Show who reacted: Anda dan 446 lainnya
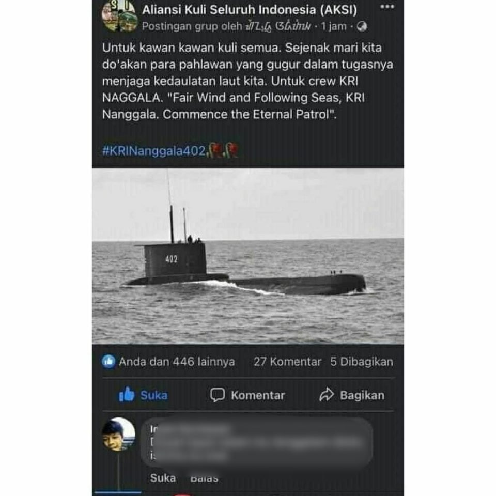The image size is (496, 496). click(177, 362)
